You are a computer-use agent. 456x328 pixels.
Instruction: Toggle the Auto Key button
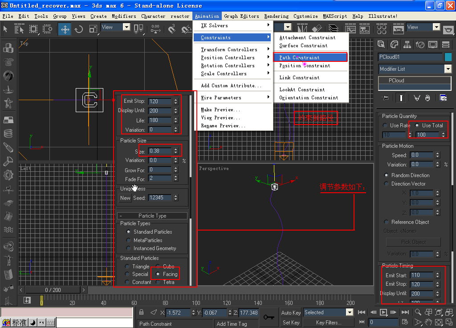tap(291, 312)
